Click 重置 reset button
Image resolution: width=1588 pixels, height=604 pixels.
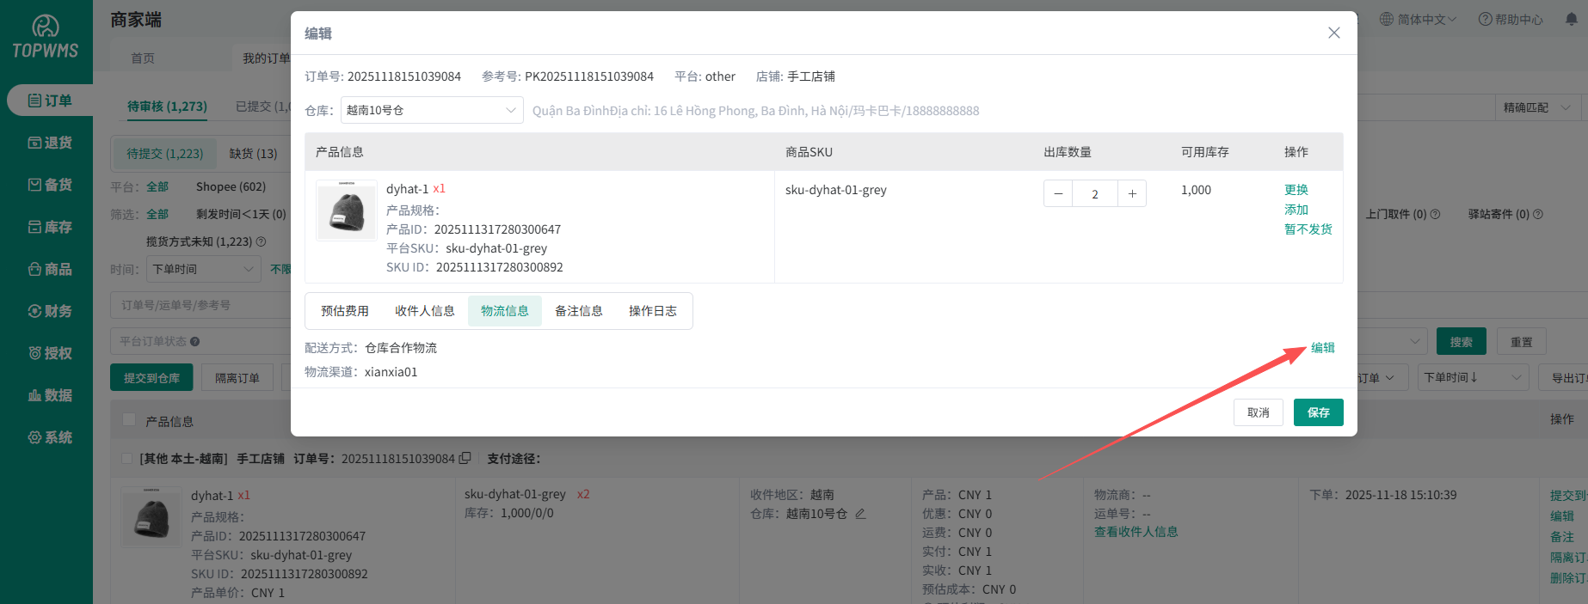click(1522, 342)
